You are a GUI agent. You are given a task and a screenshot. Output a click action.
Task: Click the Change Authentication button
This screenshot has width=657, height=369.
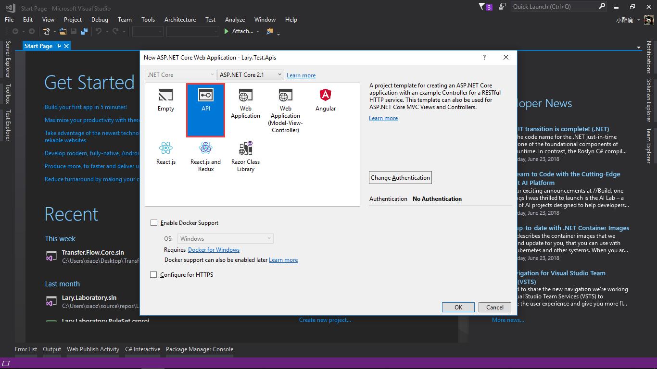click(x=400, y=178)
